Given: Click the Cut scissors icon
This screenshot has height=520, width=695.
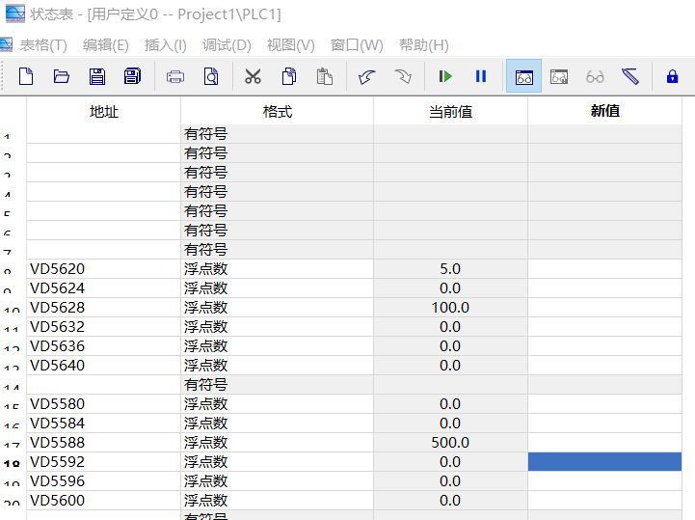Looking at the screenshot, I should pyautogui.click(x=254, y=77).
